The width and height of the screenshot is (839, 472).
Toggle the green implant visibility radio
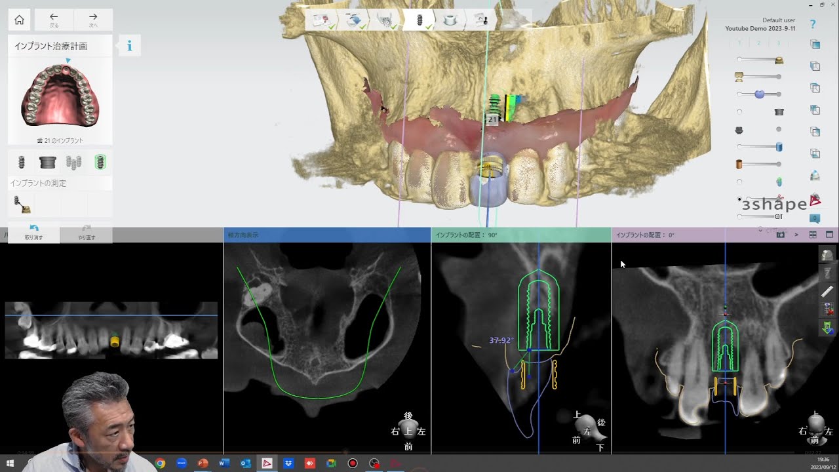coord(739,182)
